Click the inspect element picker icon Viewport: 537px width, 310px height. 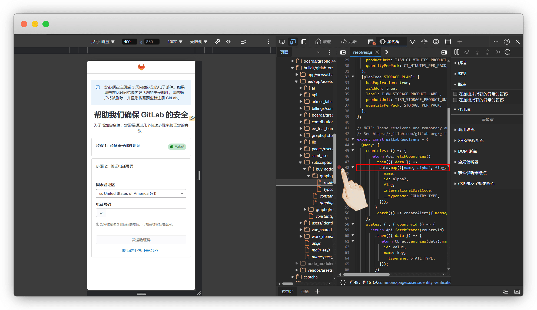coord(282,42)
